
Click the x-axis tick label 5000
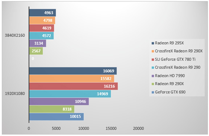tap(56, 128)
